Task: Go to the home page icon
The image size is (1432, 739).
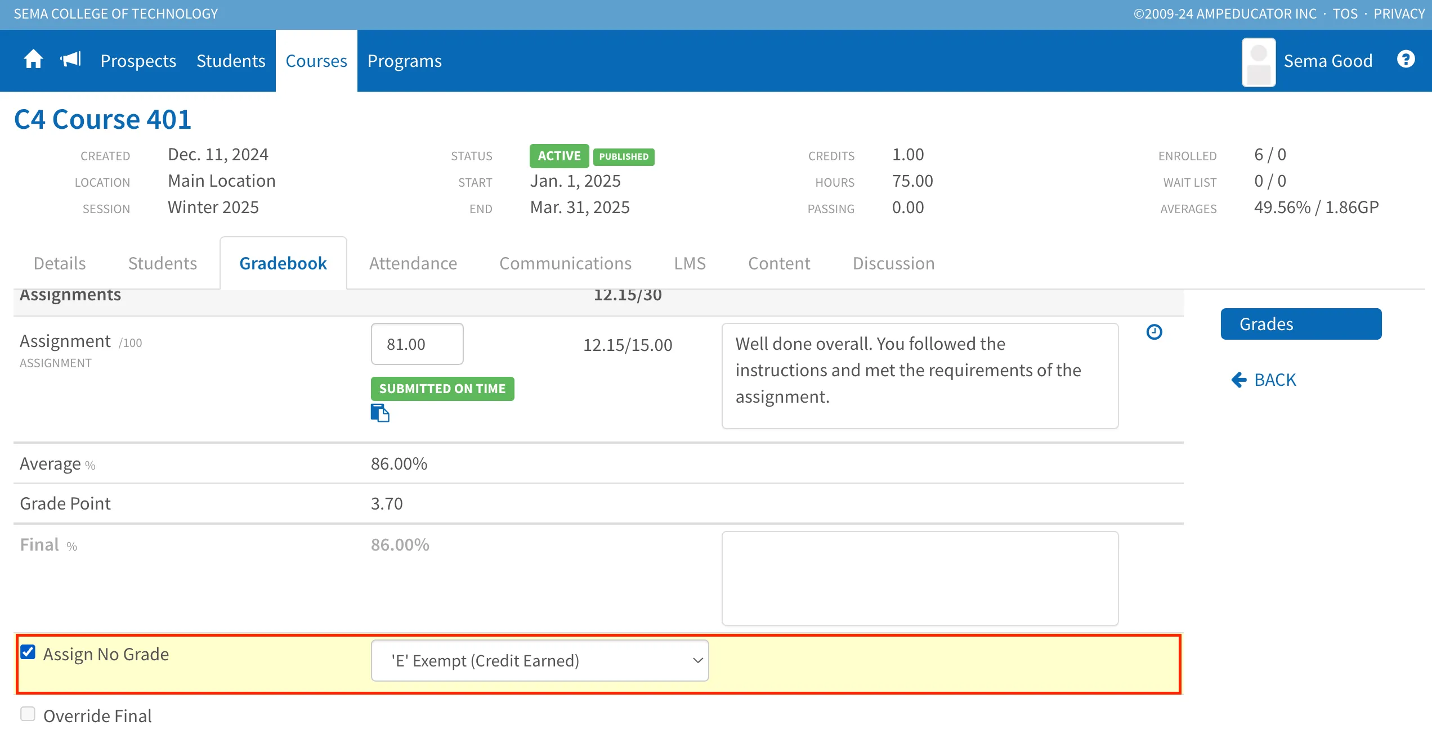Action: coord(33,60)
